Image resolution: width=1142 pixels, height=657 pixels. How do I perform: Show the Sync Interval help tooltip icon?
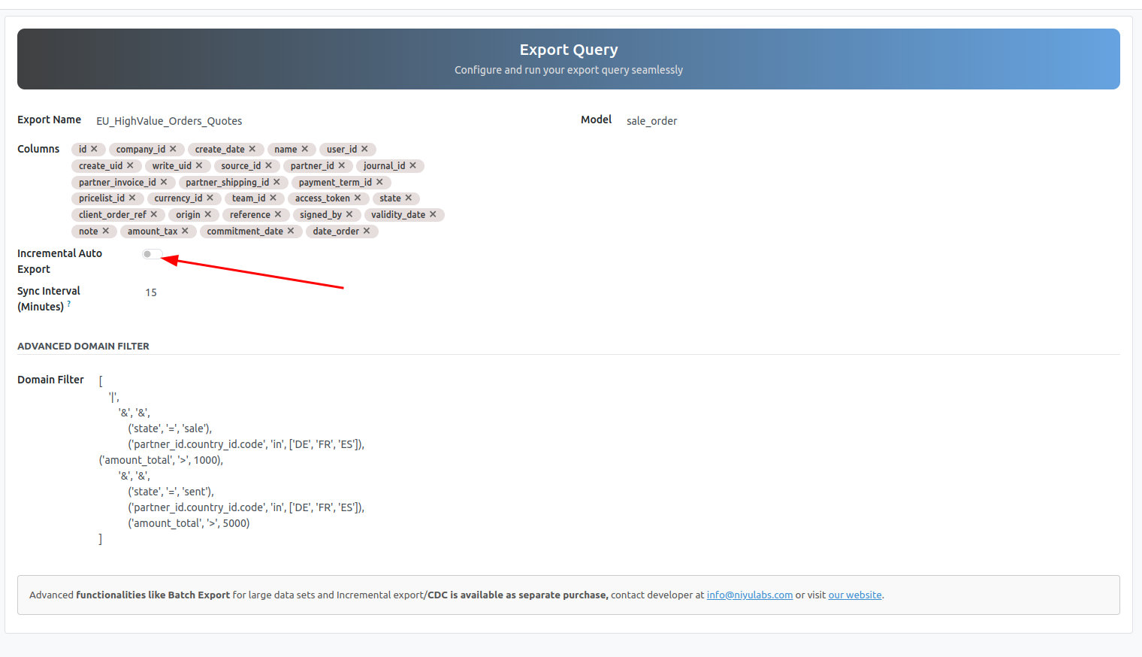tap(69, 304)
